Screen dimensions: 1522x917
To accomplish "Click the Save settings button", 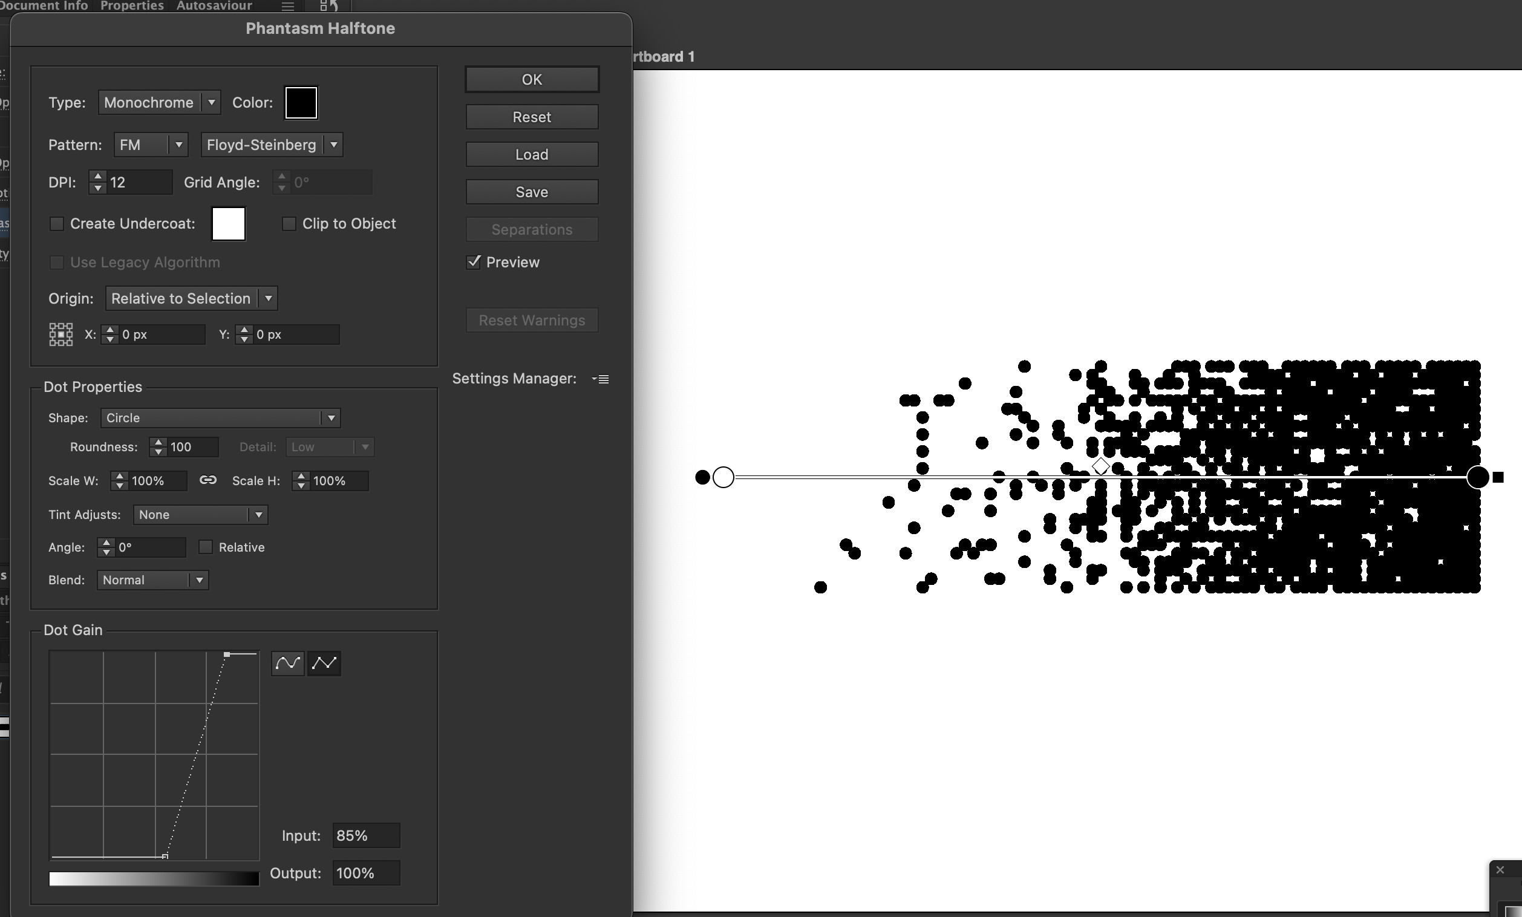I will 531,192.
